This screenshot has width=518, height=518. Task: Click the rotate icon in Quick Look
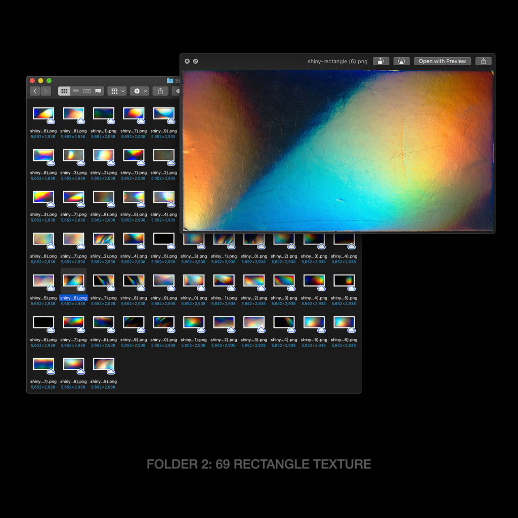pyautogui.click(x=380, y=61)
